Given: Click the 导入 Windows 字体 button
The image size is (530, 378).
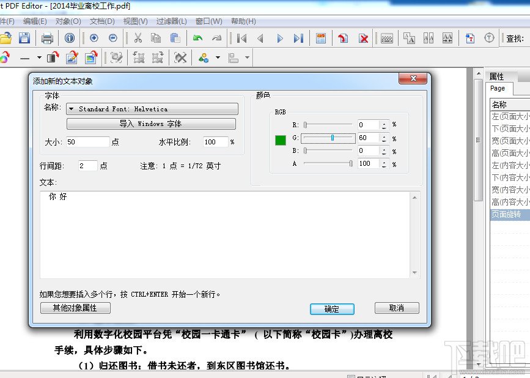Looking at the screenshot, I should (151, 124).
